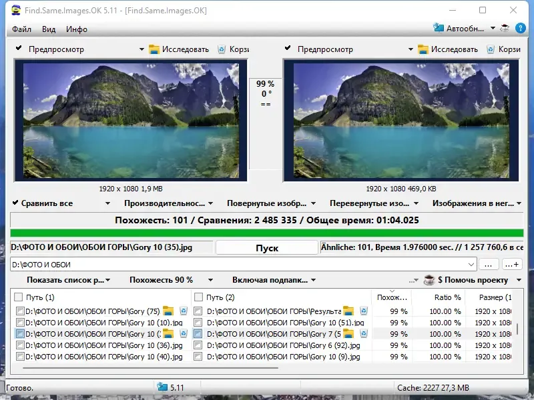Viewport: 534px width, 400px height.
Task: Select the Gory 6 (92).jpg path text
Action: (x=283, y=345)
